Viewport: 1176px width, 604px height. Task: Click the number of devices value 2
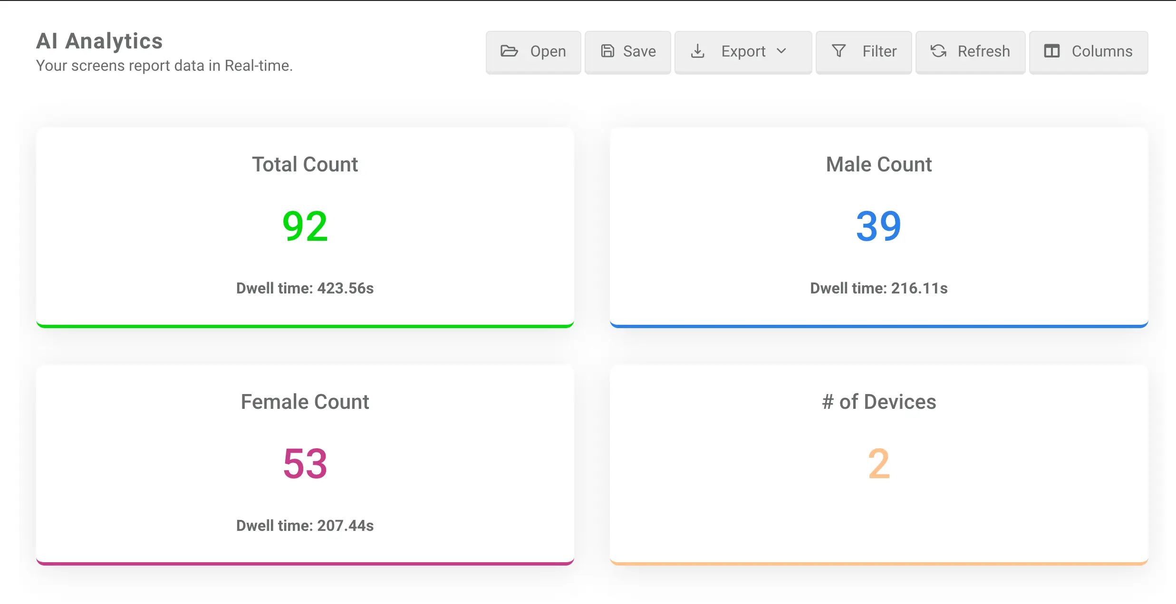pyautogui.click(x=878, y=464)
